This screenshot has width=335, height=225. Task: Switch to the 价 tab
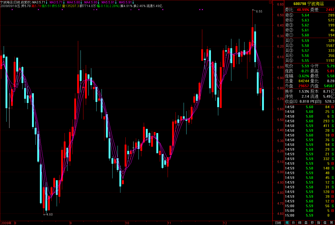coord(293,223)
